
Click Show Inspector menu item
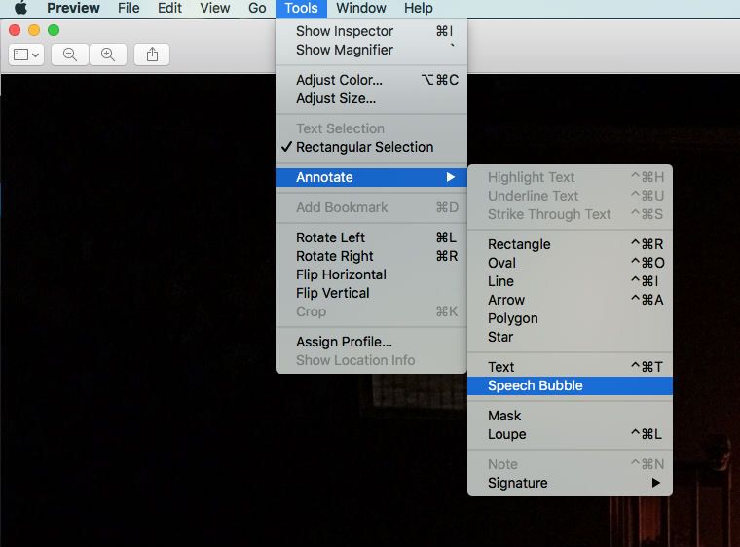click(x=345, y=31)
